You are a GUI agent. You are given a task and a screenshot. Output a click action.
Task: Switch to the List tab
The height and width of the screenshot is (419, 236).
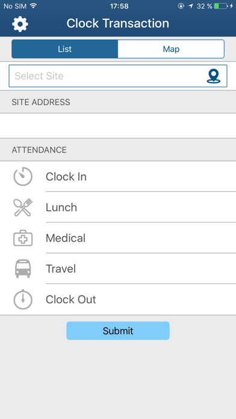(x=64, y=49)
